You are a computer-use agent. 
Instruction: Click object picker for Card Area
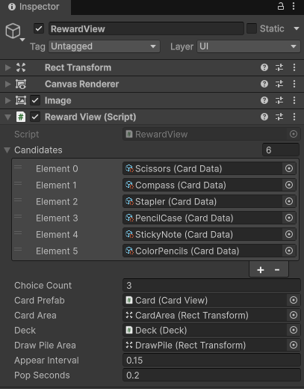click(x=294, y=315)
